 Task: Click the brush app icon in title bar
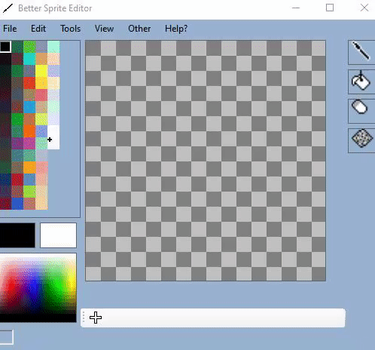[8, 8]
